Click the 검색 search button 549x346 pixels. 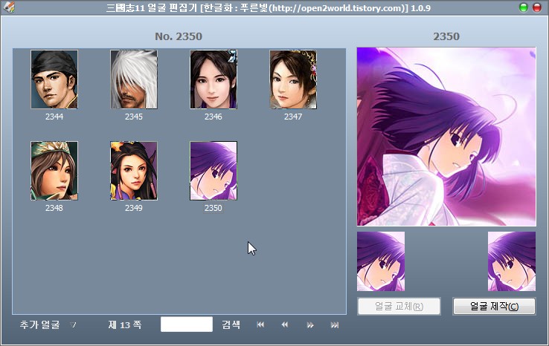[x=231, y=324]
